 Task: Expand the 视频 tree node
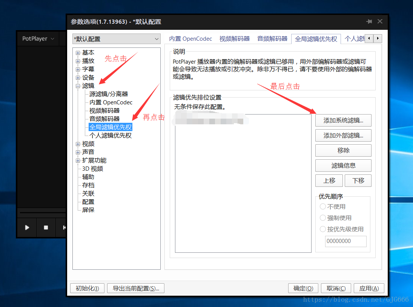coord(78,144)
